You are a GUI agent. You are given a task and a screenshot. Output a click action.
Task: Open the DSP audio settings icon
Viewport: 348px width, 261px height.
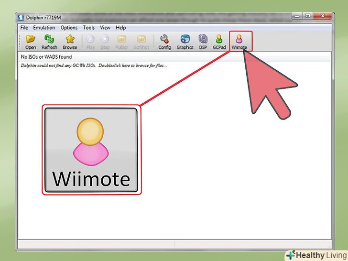pos(203,41)
